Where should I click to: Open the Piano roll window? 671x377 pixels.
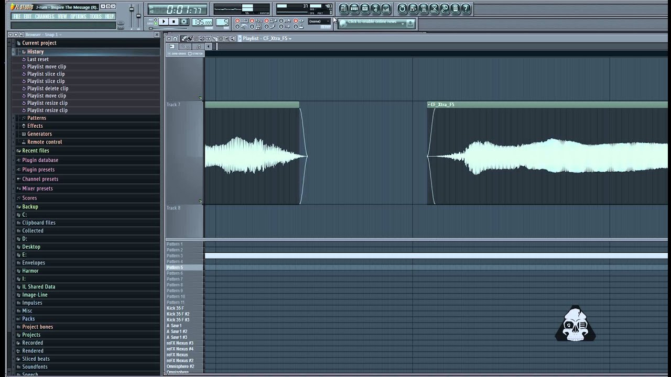364,9
